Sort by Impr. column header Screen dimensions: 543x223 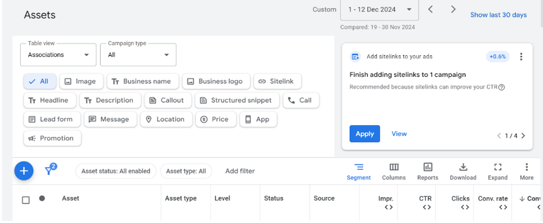386,199
